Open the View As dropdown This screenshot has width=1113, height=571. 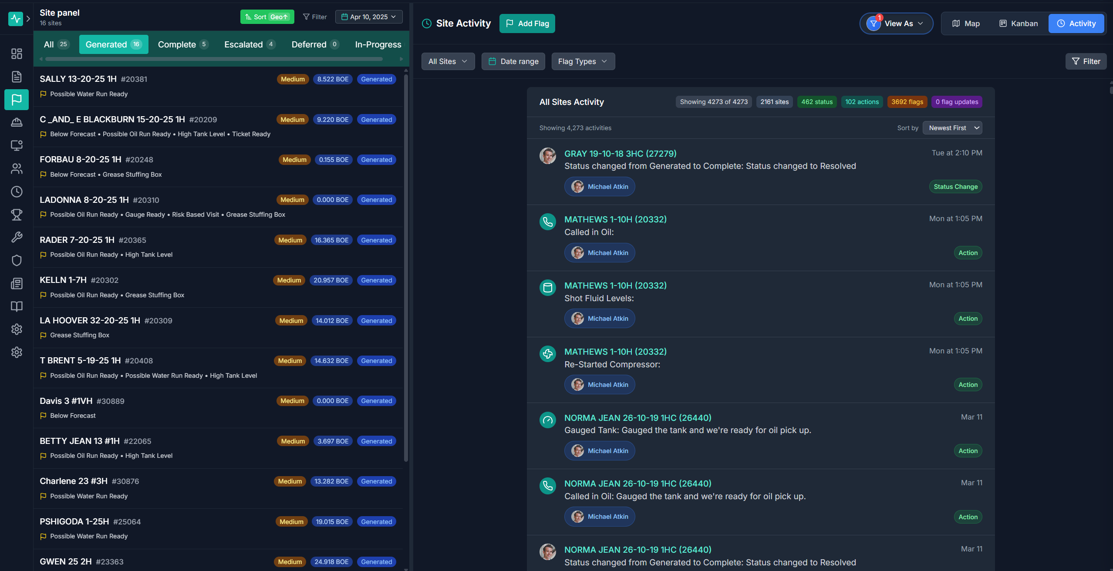pos(896,24)
